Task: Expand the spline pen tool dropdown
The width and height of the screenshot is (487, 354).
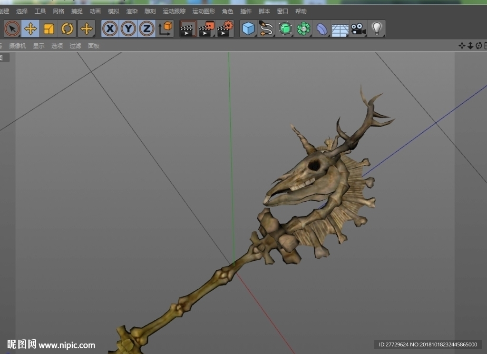Action: point(266,29)
